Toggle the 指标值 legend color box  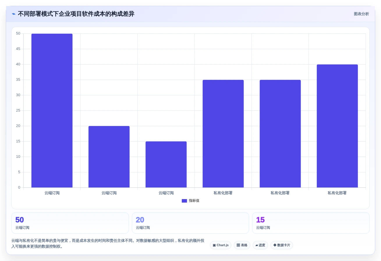pyautogui.click(x=184, y=201)
